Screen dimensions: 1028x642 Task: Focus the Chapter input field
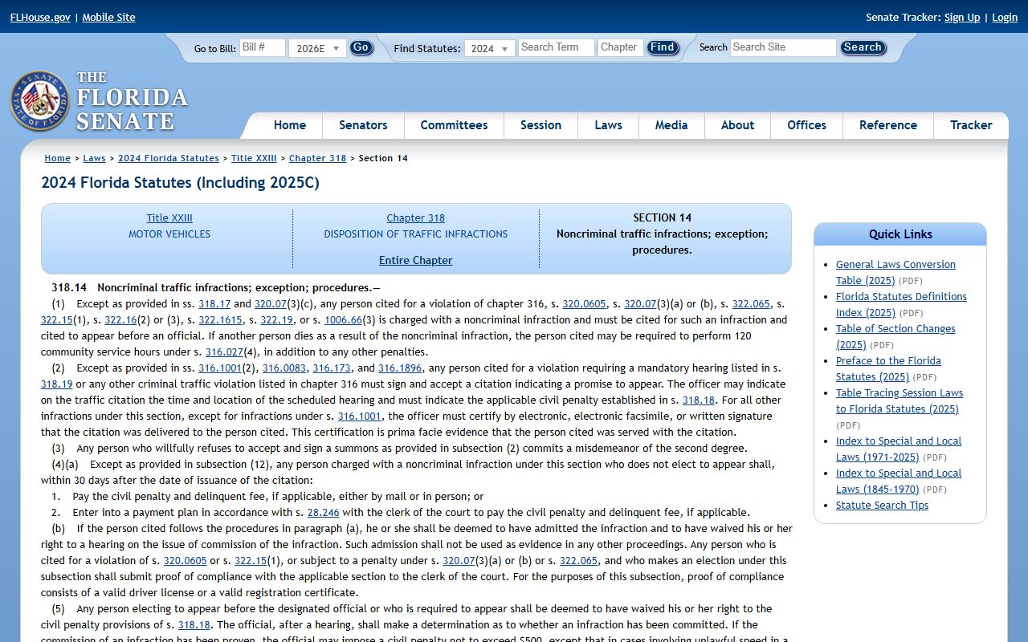tap(620, 47)
